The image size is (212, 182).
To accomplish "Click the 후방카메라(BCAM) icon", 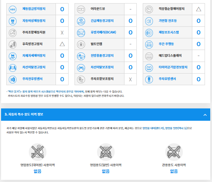I will [81, 32].
